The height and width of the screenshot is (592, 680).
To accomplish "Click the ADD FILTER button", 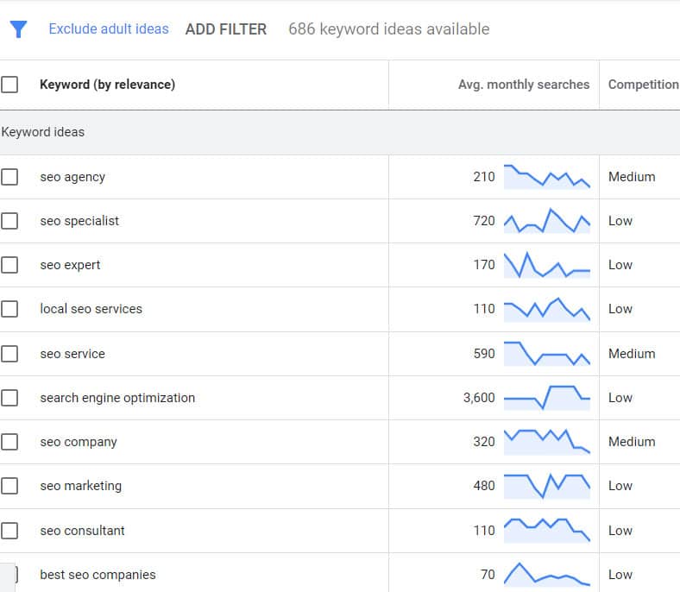I will pyautogui.click(x=225, y=29).
